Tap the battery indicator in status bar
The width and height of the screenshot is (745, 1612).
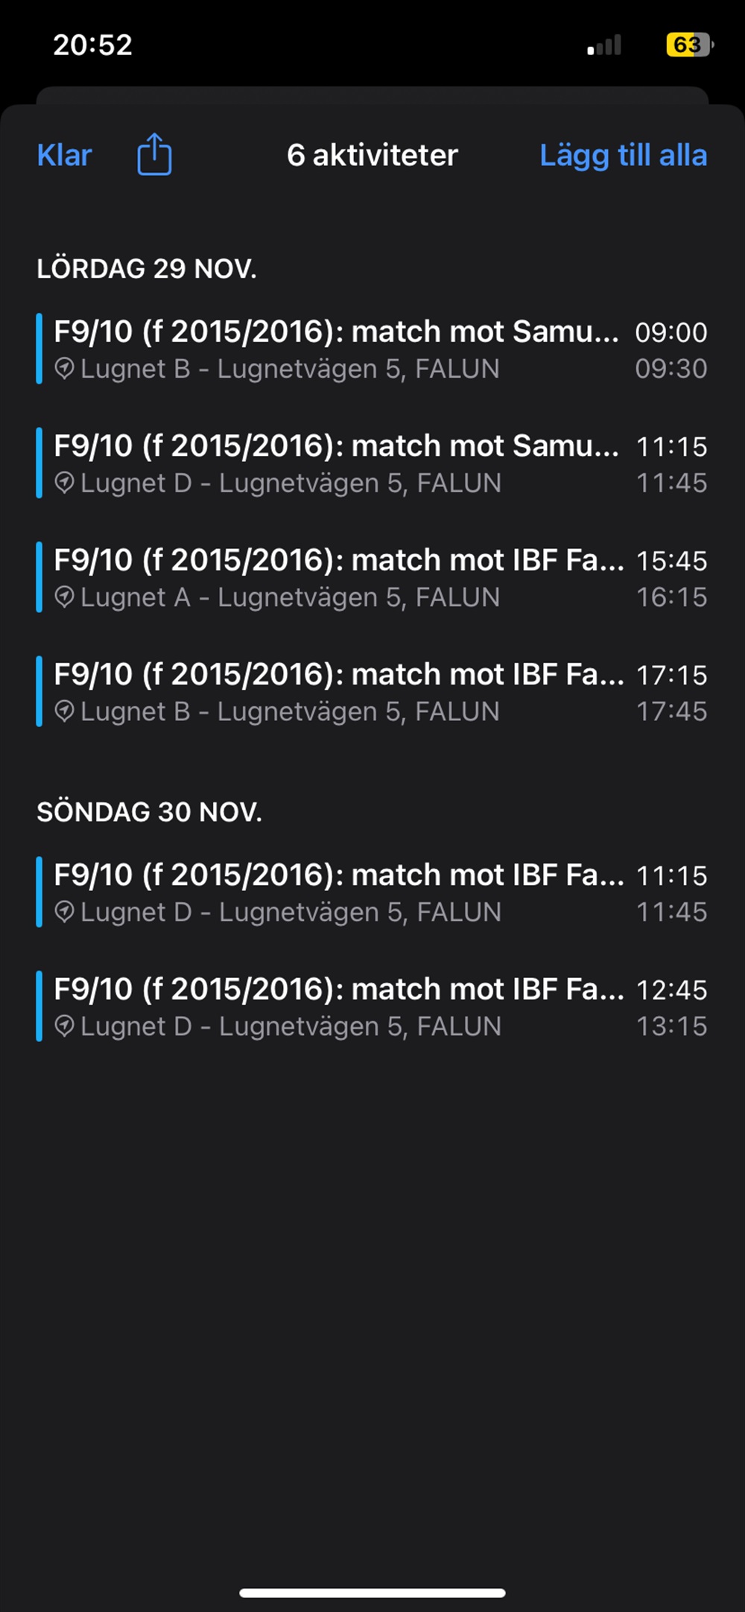(689, 45)
